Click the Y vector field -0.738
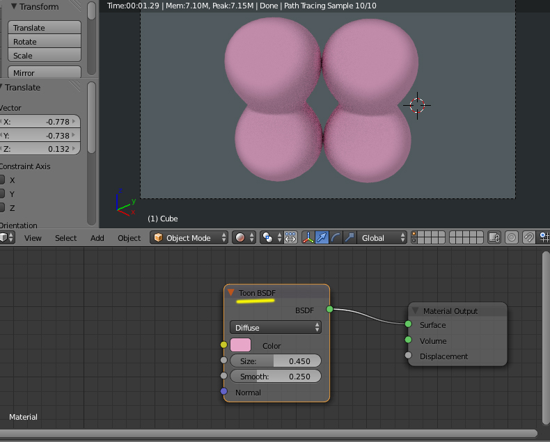Image resolution: width=550 pixels, height=442 pixels. (x=40, y=136)
